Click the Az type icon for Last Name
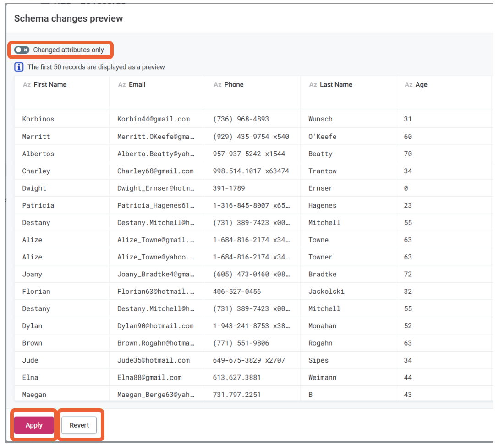This screenshot has width=499, height=446. (x=313, y=84)
